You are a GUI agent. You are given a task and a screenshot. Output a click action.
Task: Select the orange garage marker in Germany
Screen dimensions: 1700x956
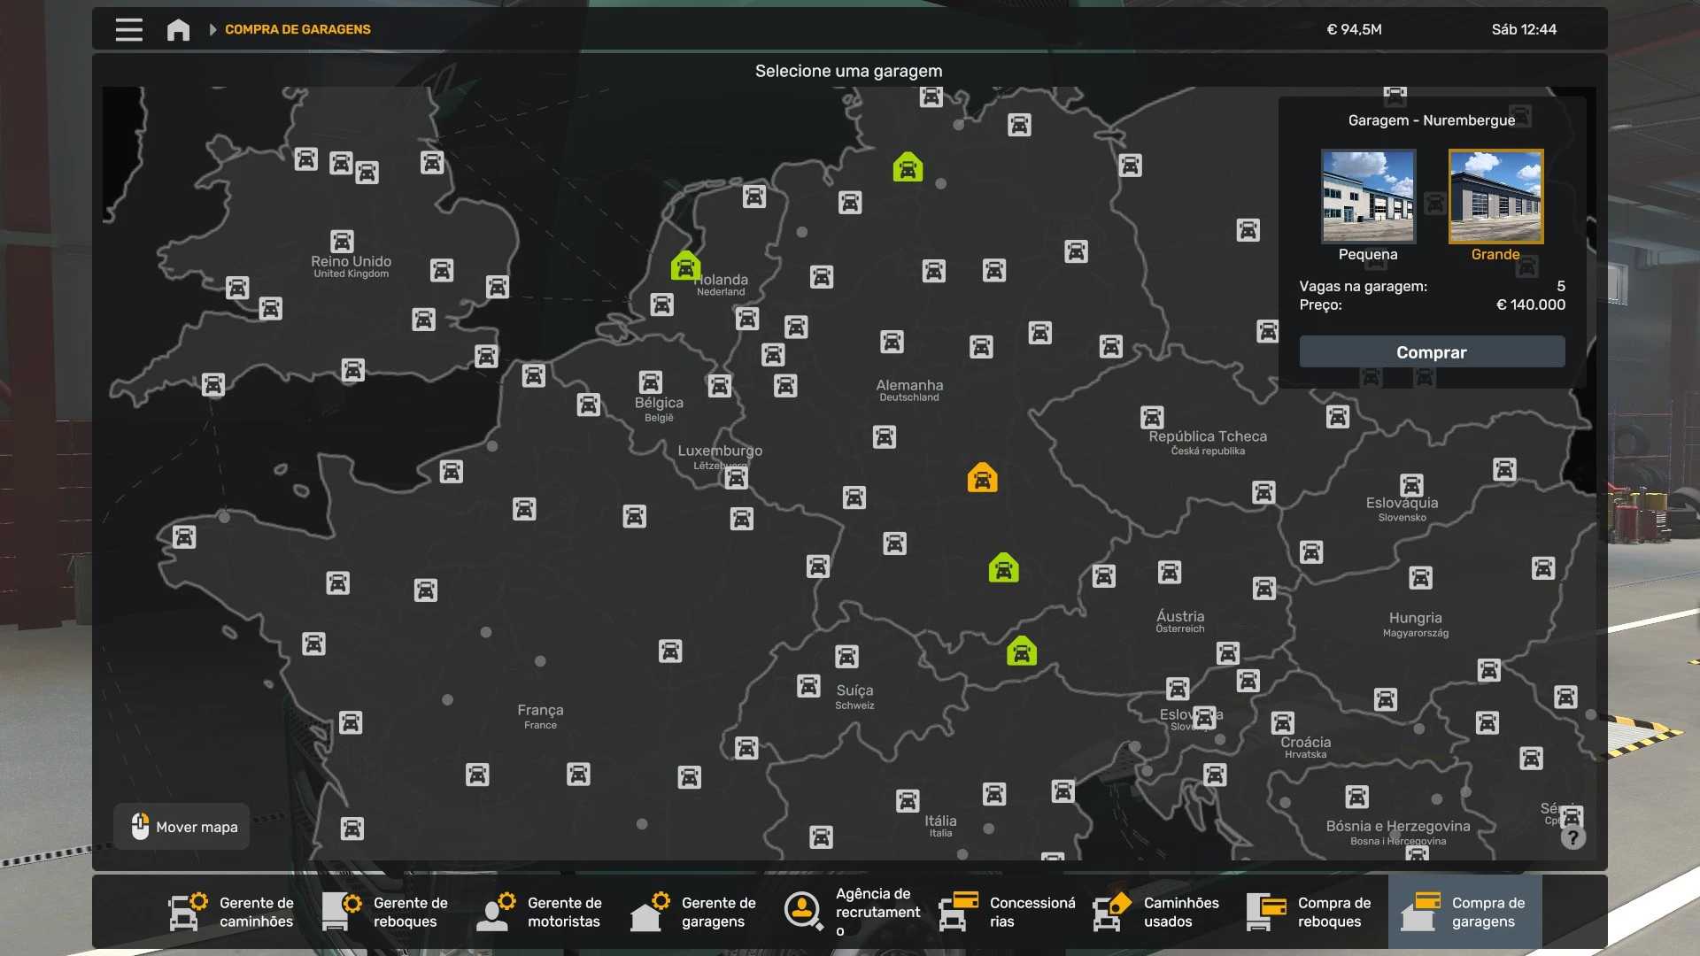(x=982, y=478)
